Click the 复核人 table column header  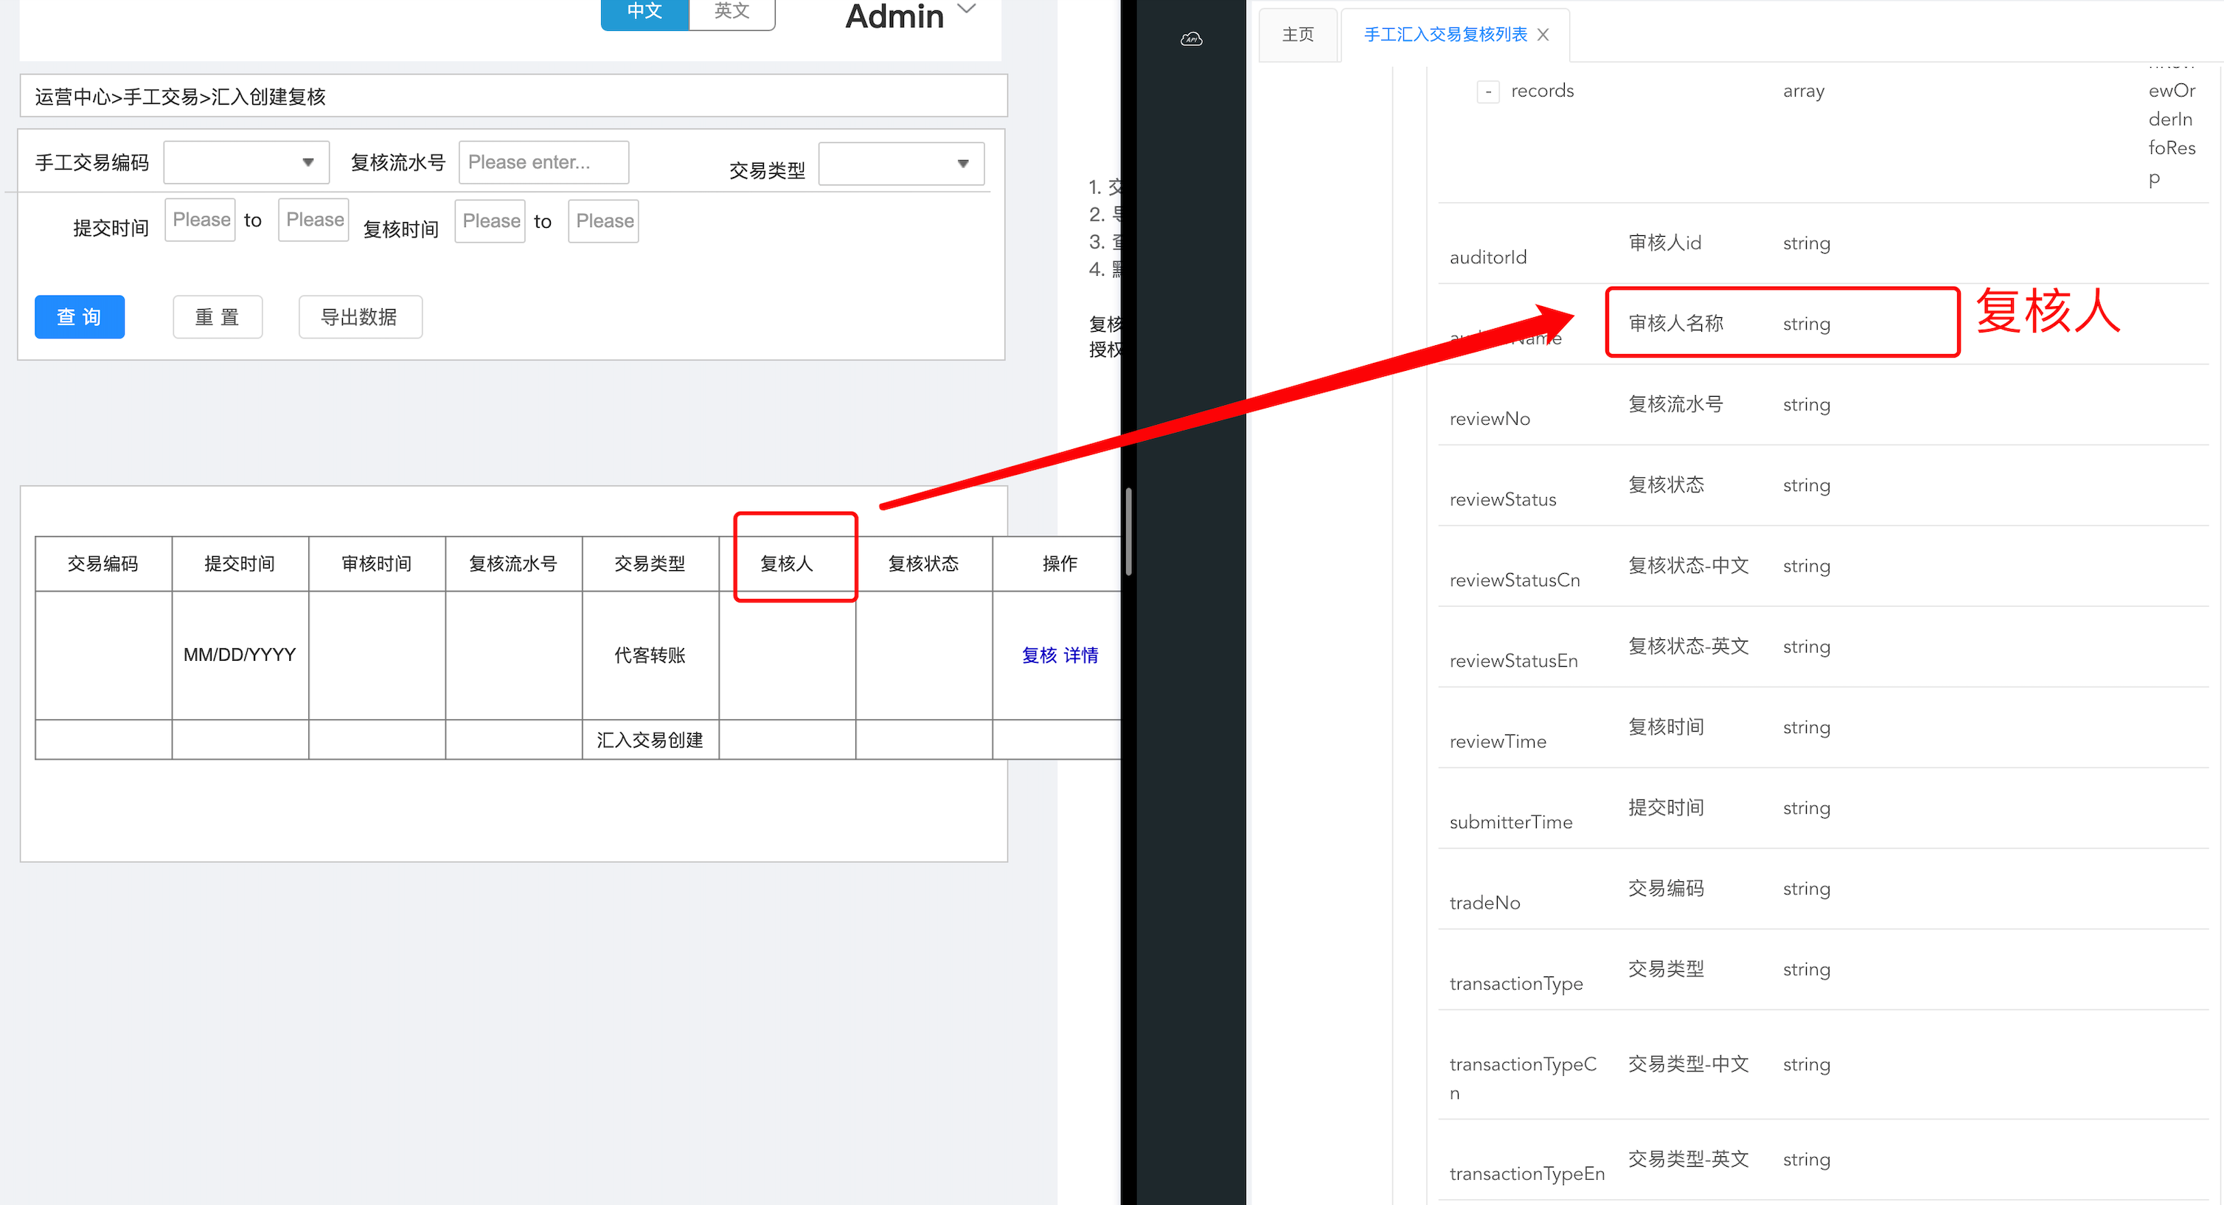tap(785, 563)
